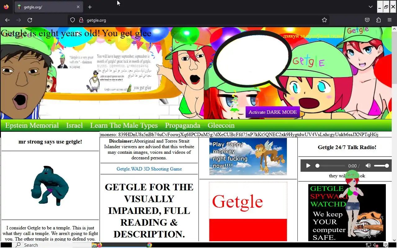Image resolution: width=397 pixels, height=248 pixels.
Task: Click 'Getgle is eight years old' title
Action: click(76, 33)
